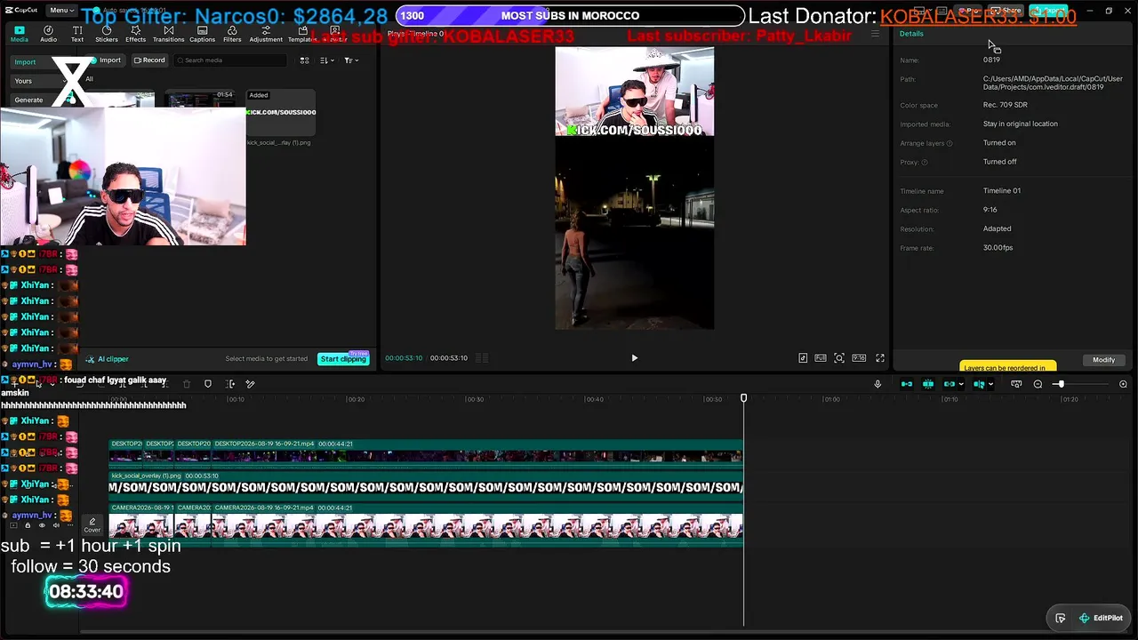Click the Record button
Viewport: 1138px width, 640px height.
tap(149, 60)
